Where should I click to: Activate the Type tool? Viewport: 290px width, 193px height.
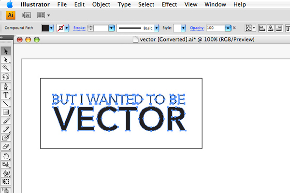[x=6, y=95]
